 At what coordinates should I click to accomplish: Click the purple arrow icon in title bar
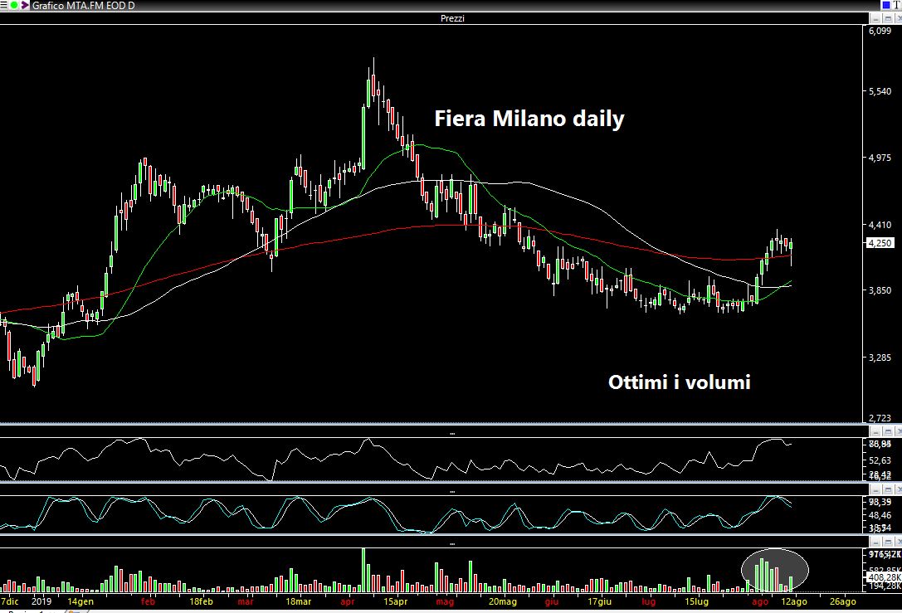coord(25,5)
